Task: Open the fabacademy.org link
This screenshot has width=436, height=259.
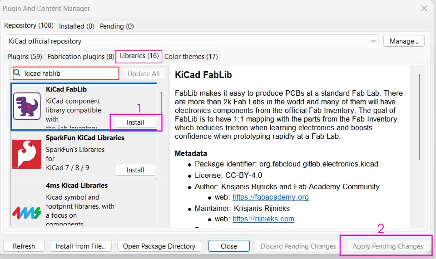Action: pyautogui.click(x=270, y=197)
